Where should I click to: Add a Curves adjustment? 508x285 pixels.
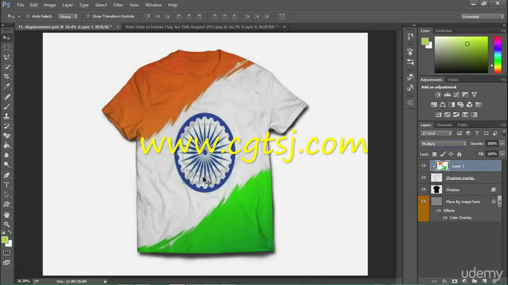pyautogui.click(x=456, y=94)
